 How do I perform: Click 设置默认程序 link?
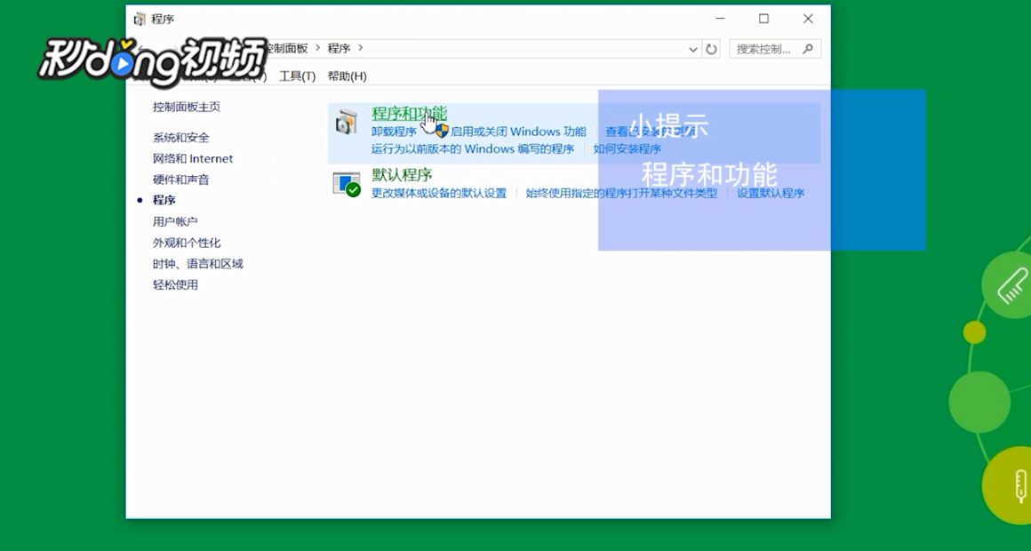pos(771,194)
